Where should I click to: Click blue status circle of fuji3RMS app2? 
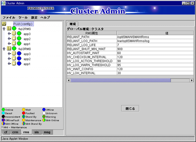[x=19, y=59]
